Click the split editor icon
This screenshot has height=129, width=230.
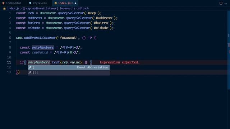(x=221, y=3)
